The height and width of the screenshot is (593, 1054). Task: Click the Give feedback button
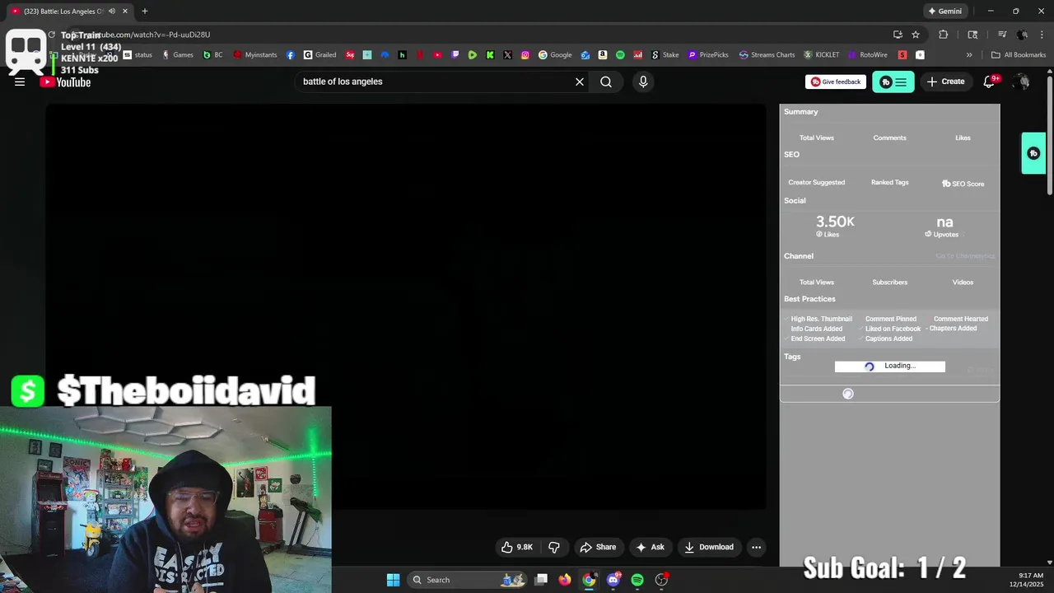836,82
